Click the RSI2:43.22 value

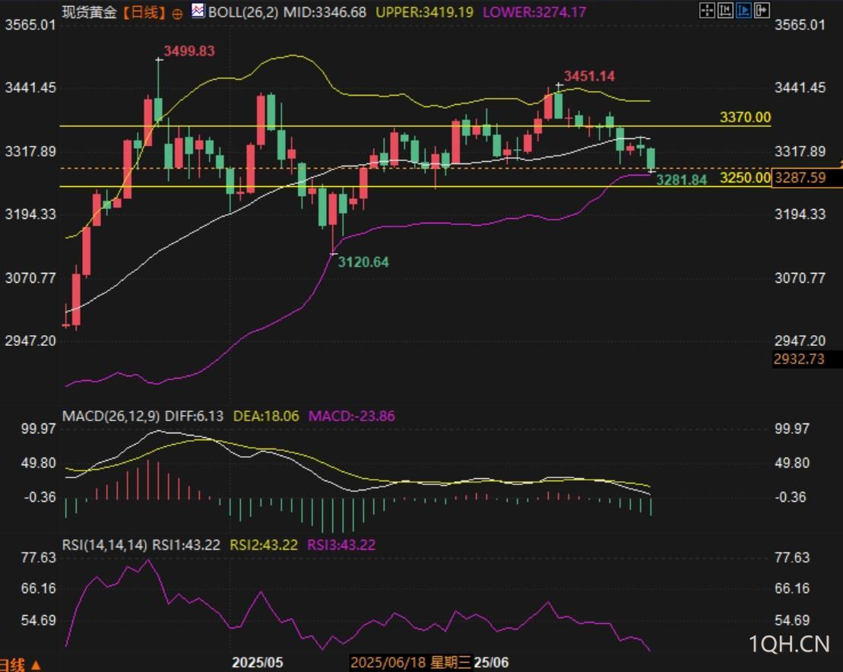coord(264,544)
